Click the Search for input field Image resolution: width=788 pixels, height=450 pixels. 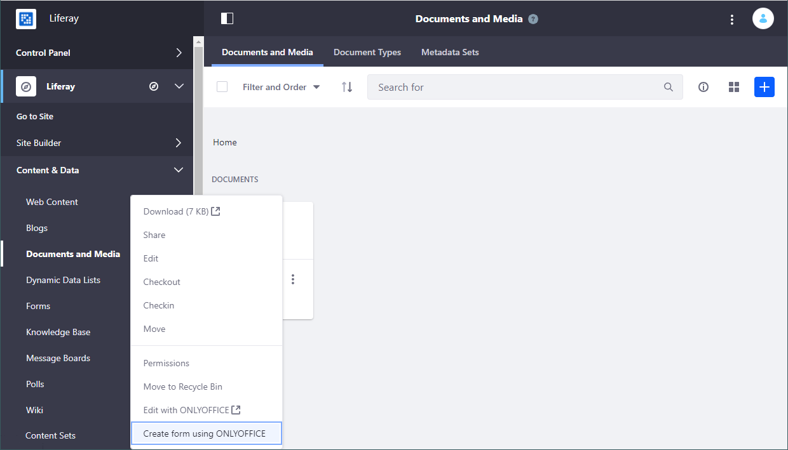518,87
